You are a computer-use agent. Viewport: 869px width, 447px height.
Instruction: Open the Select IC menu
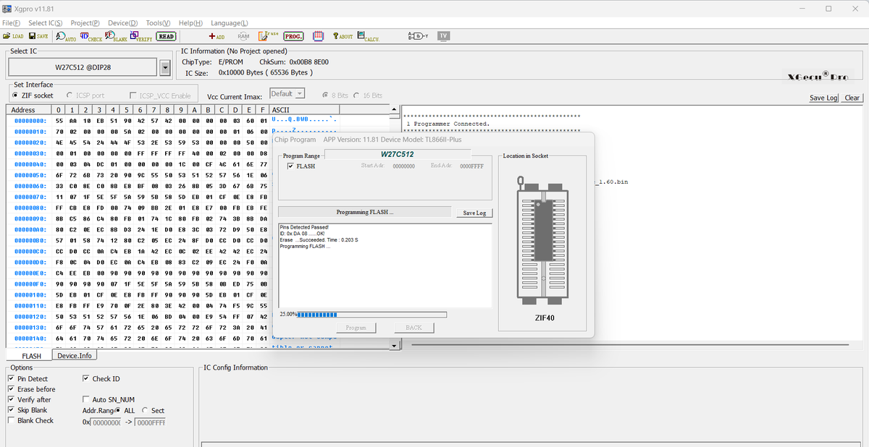pyautogui.click(x=45, y=23)
